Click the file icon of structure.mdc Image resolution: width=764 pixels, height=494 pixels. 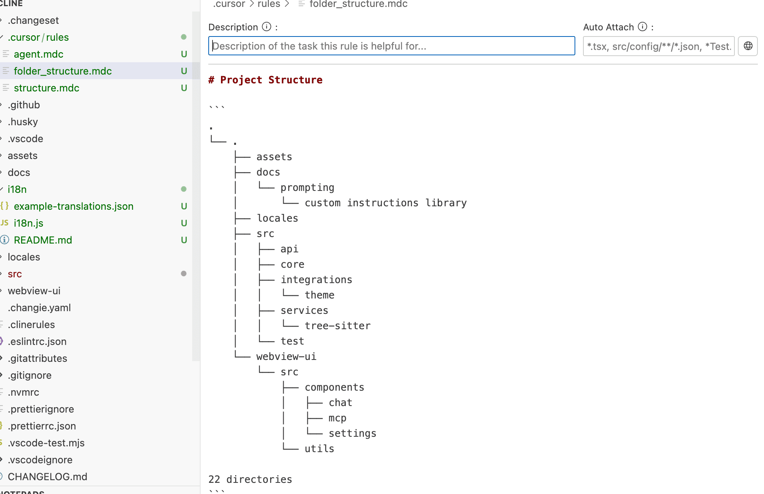[x=6, y=88]
